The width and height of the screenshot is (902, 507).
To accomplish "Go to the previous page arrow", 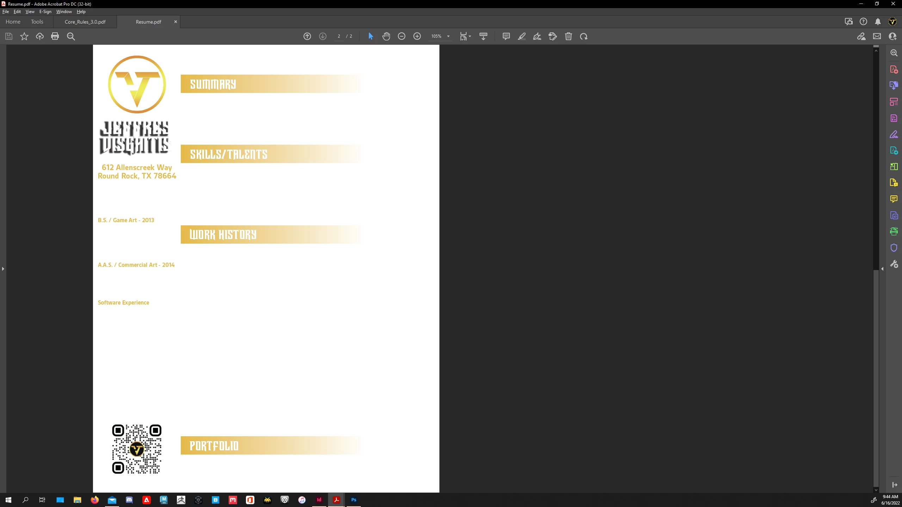I will click(x=307, y=36).
